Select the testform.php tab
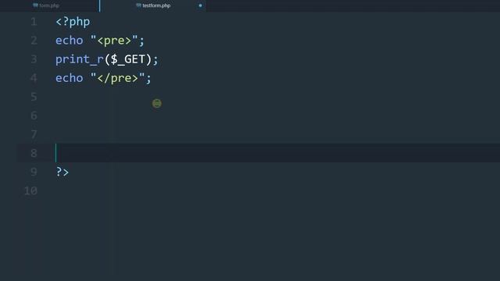The image size is (500, 281). [x=153, y=5]
